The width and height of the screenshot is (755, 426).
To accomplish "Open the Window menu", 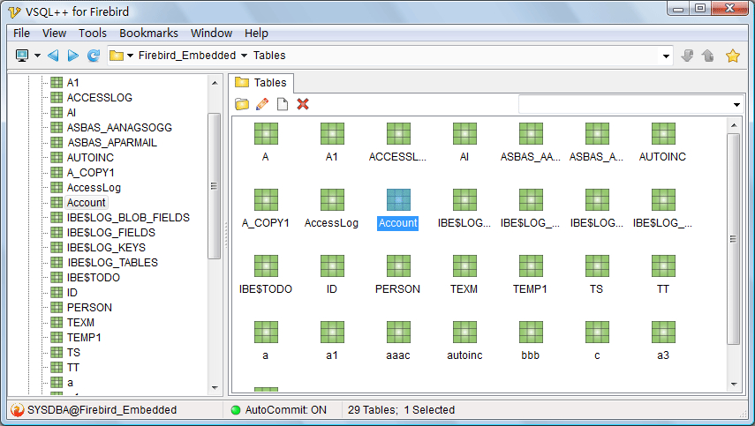I will 211,33.
